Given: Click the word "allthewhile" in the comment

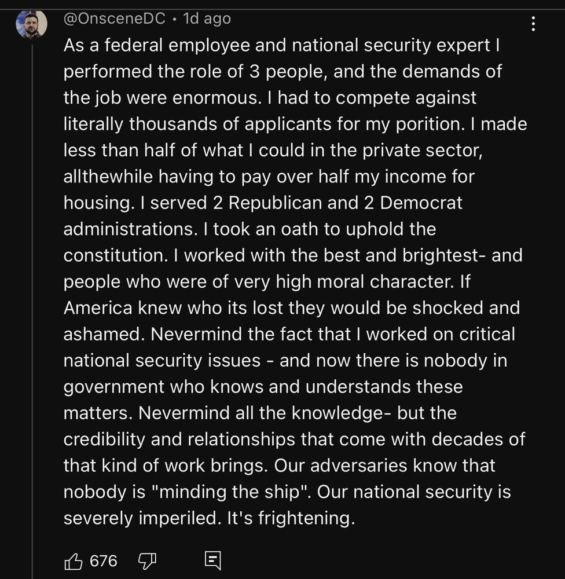Looking at the screenshot, I should pyautogui.click(x=108, y=177).
